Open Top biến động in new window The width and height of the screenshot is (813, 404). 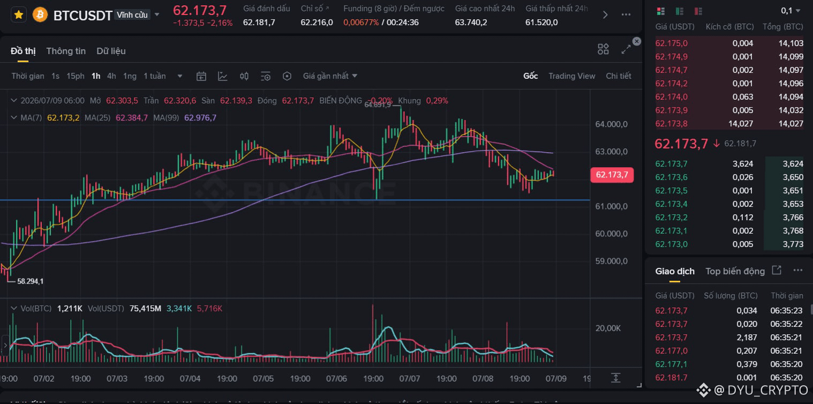(777, 271)
